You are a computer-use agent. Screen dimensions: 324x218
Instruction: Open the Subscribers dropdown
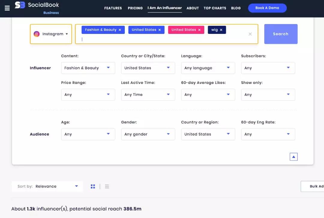(268, 68)
